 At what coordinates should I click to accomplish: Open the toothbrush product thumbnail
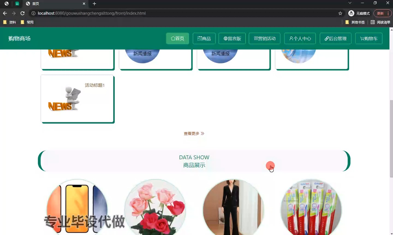click(x=311, y=207)
